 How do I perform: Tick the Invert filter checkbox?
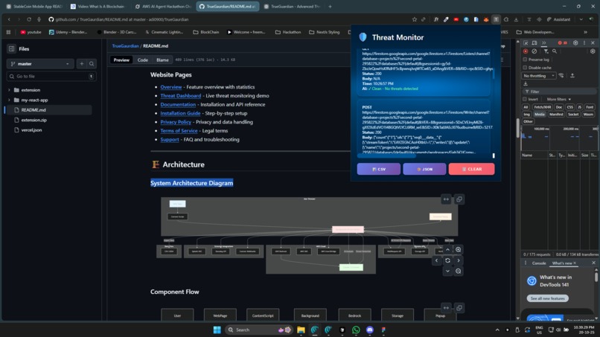(525, 99)
